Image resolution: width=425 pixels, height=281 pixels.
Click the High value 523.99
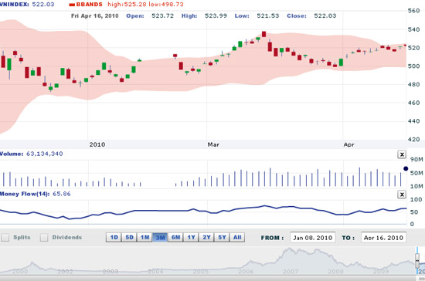(216, 15)
